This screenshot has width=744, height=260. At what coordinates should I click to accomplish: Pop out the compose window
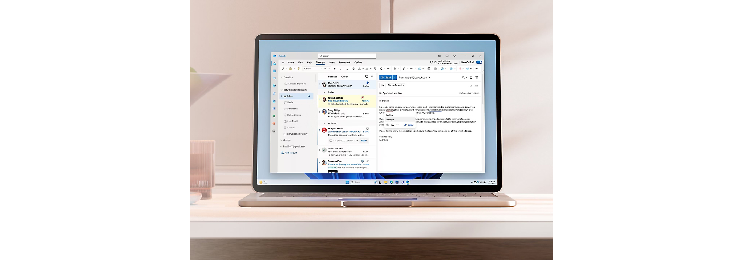click(471, 77)
